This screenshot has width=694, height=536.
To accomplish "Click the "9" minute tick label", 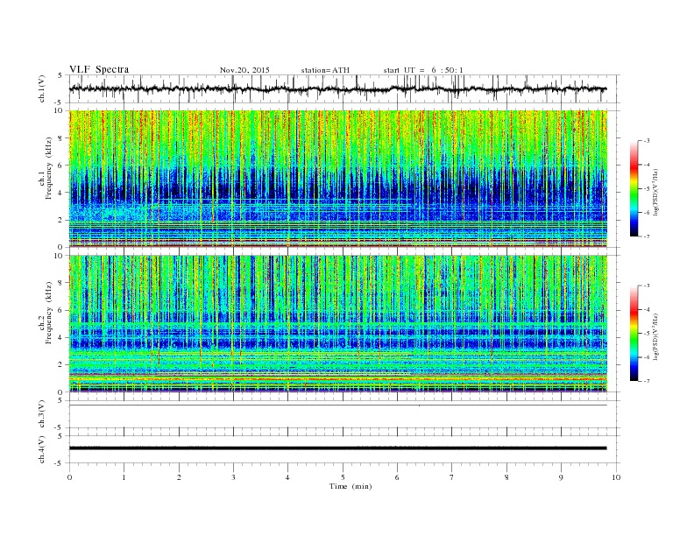I will tap(561, 477).
